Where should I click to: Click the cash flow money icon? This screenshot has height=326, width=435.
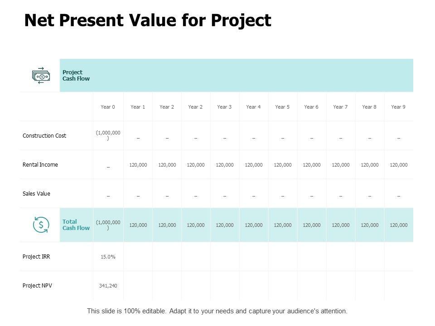pyautogui.click(x=41, y=76)
